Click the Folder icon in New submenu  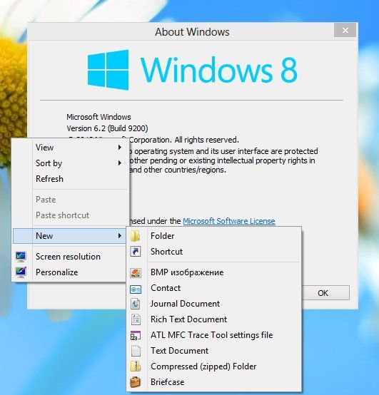136,236
